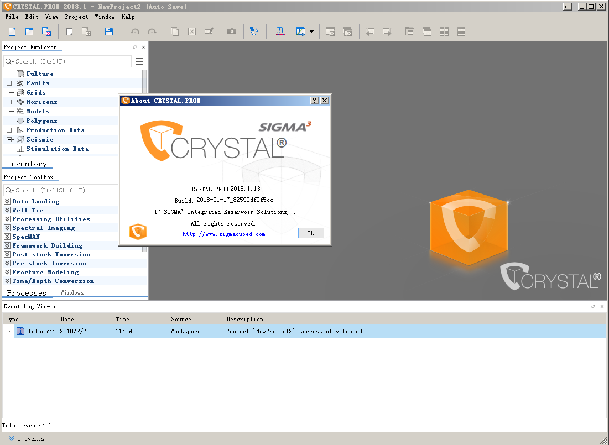Expand the Spectral Imaging toolbox section
Screen dimensions: 609x445
click(7, 228)
